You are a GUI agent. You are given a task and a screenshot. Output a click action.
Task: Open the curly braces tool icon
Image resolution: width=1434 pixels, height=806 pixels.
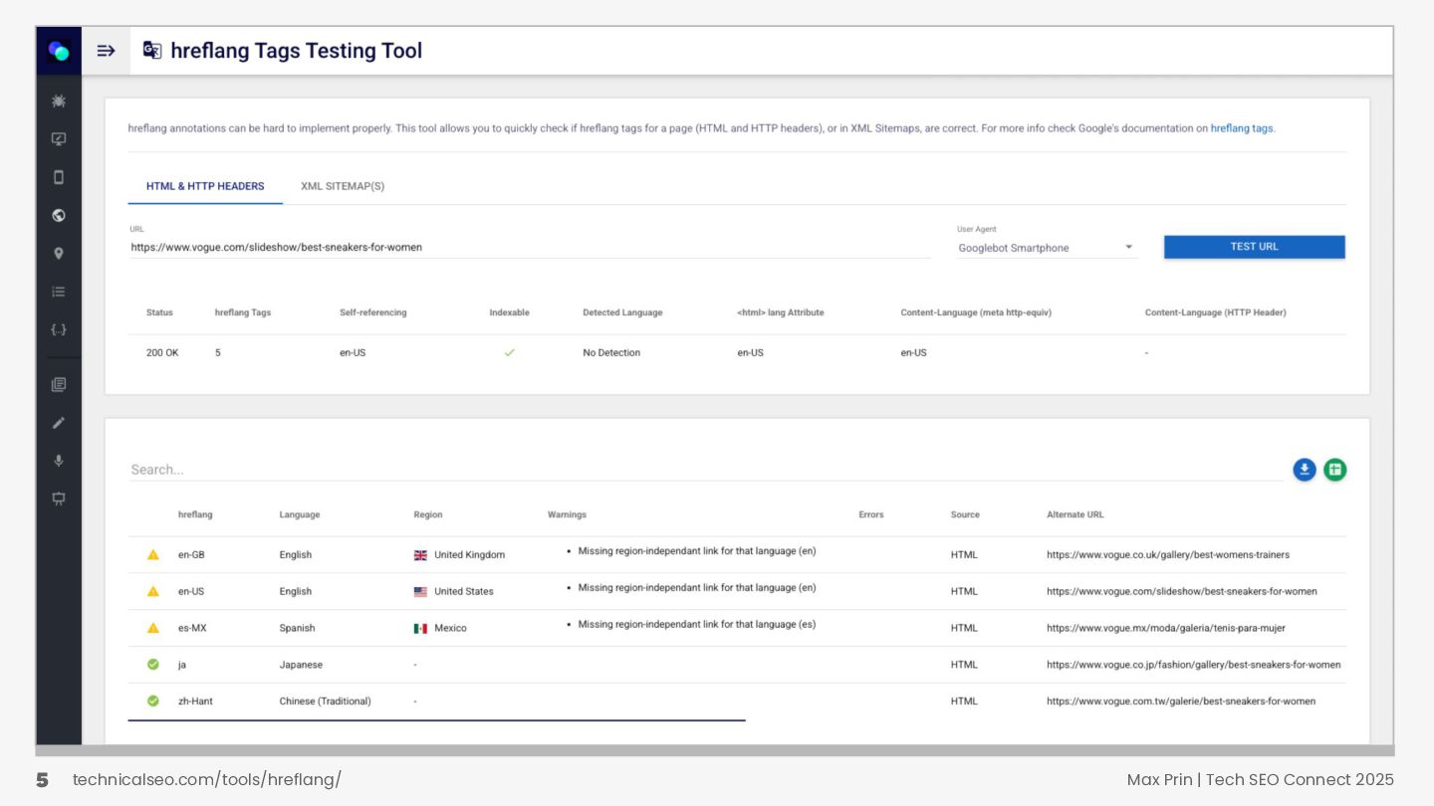59,329
